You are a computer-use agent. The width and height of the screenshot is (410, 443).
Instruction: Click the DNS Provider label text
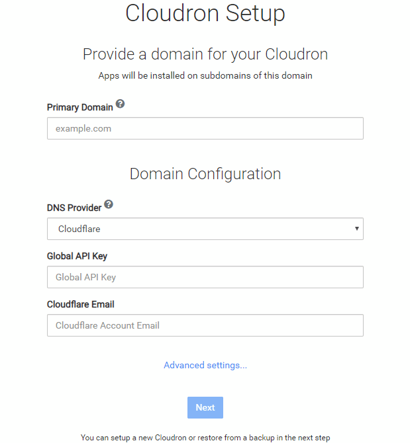point(74,208)
